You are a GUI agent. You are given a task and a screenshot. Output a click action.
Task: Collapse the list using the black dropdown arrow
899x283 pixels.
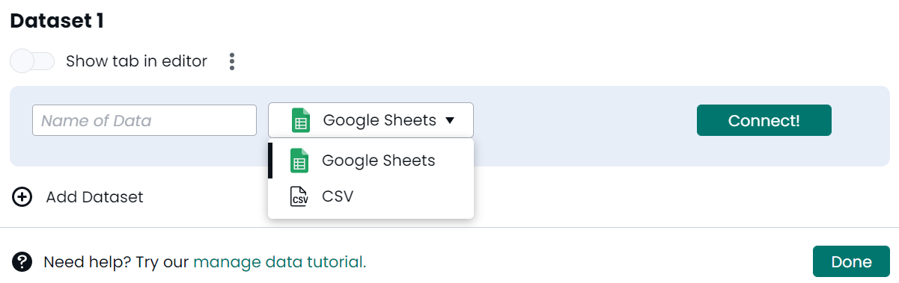point(450,120)
